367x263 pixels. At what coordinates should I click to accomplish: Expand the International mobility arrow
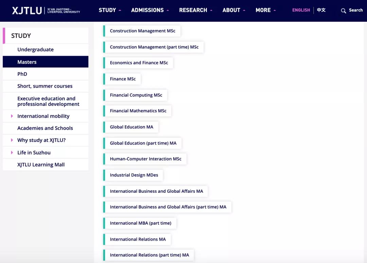pyautogui.click(x=12, y=116)
